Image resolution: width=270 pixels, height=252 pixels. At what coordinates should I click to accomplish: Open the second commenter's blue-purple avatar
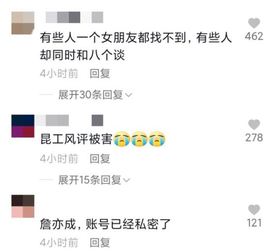pos(23,126)
